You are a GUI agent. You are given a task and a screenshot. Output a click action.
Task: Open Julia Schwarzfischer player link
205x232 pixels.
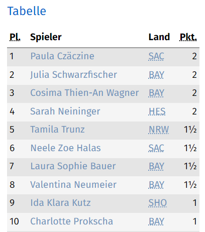pos(73,75)
